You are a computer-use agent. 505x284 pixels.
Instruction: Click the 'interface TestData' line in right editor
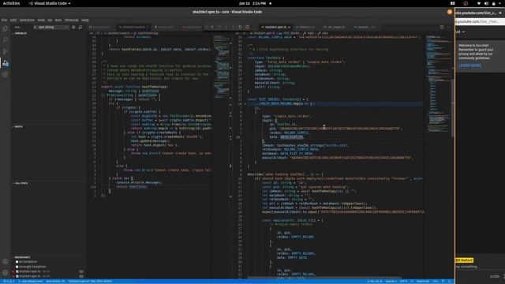(x=266, y=58)
